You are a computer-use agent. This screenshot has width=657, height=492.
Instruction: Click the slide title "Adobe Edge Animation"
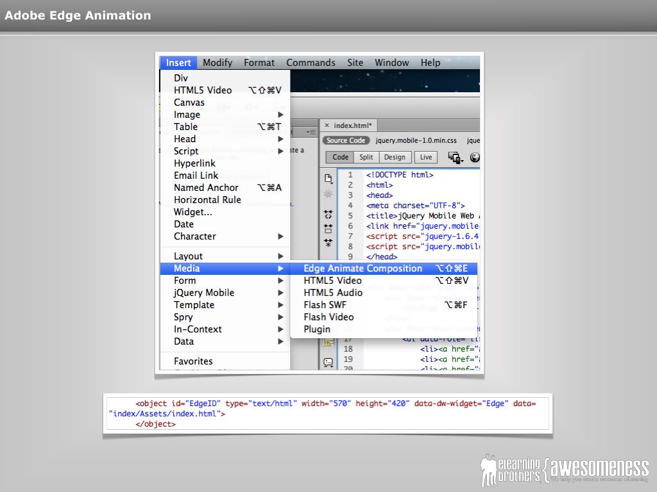point(78,15)
